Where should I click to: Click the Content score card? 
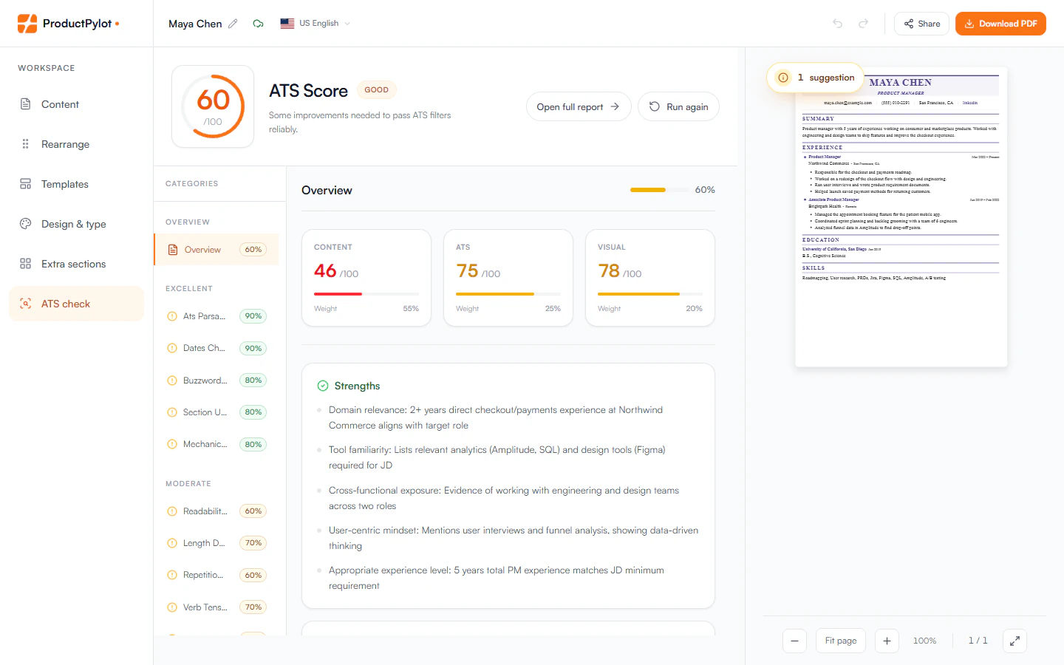coord(366,278)
